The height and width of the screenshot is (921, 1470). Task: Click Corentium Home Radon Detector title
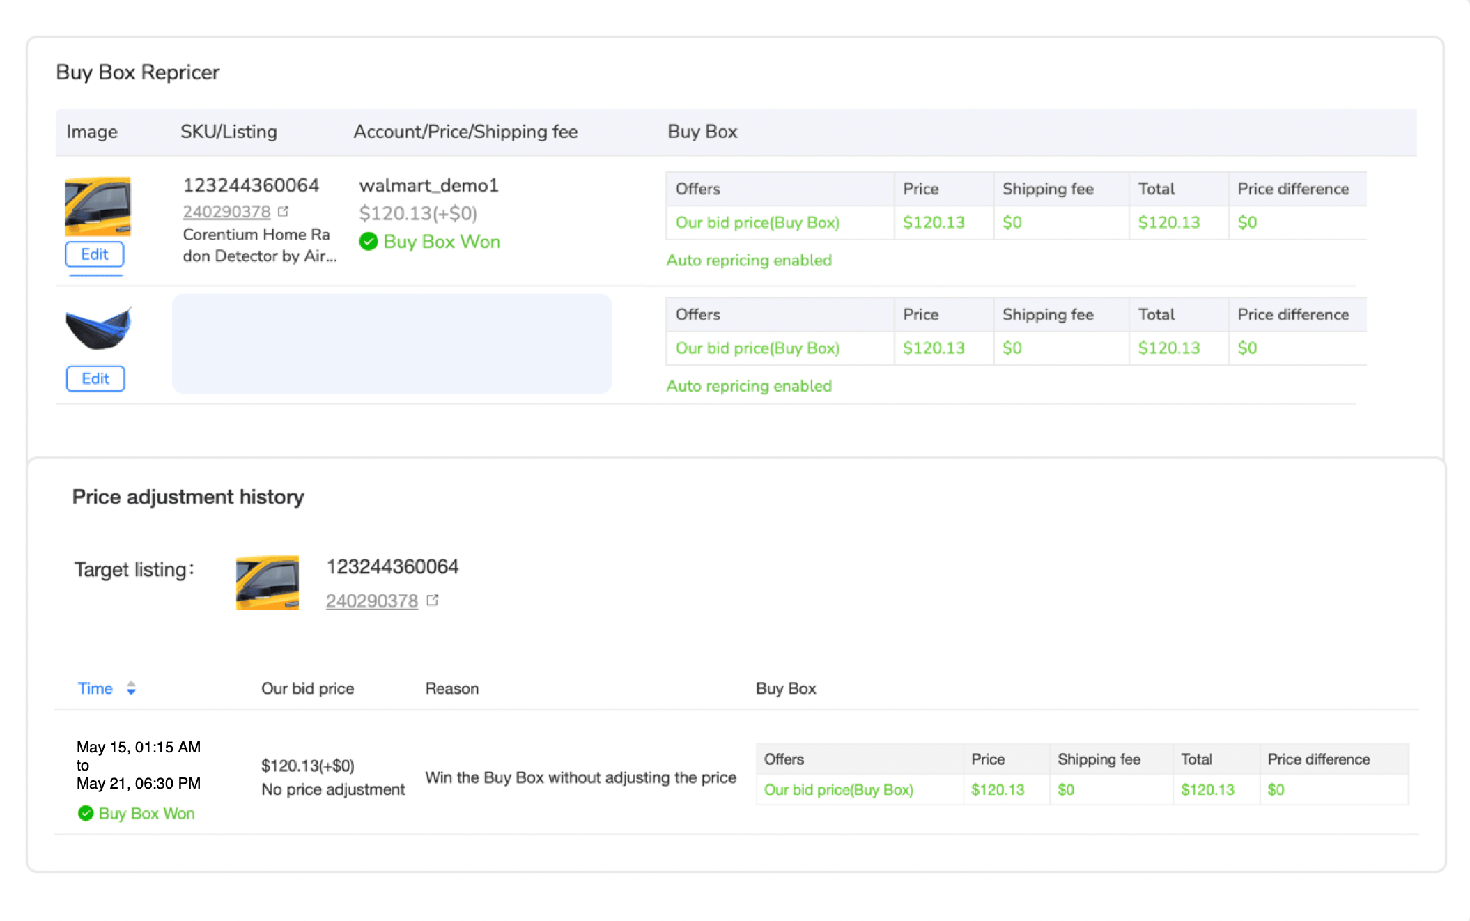[x=259, y=245]
